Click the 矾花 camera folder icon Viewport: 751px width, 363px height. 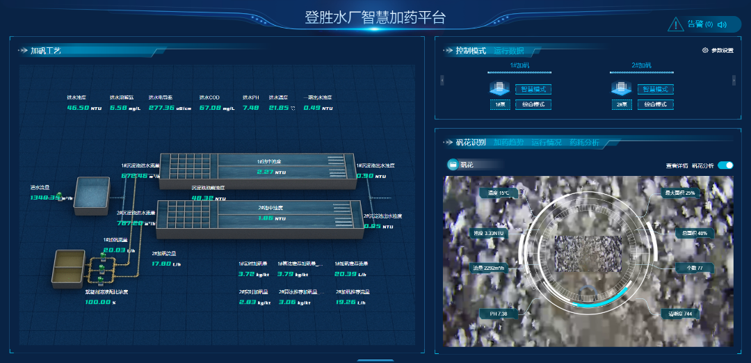click(453, 165)
